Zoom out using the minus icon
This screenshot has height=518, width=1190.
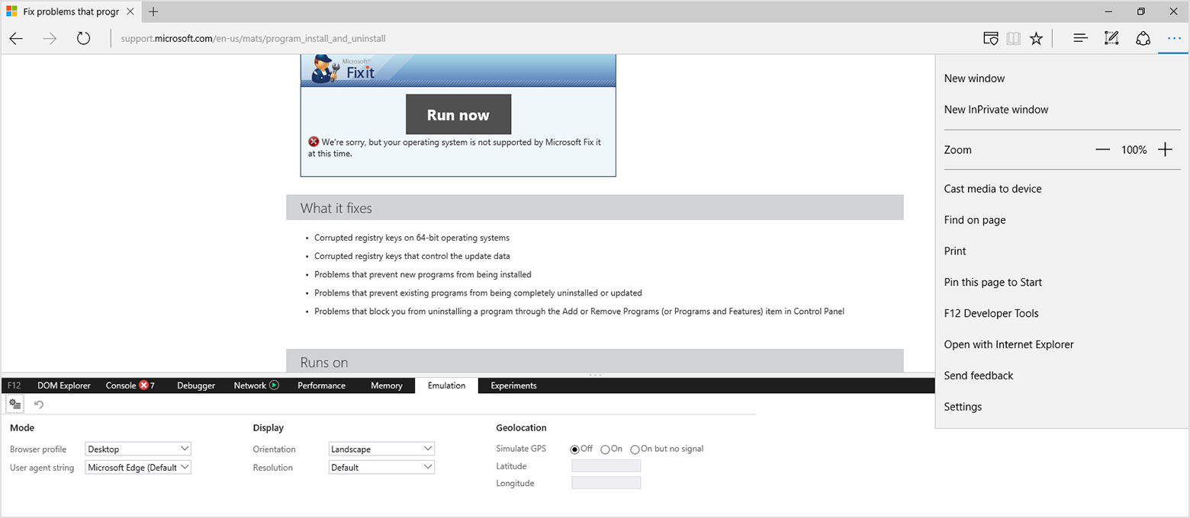(x=1102, y=150)
